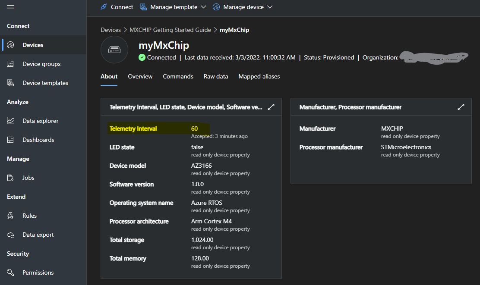This screenshot has height=285, width=480.
Task: Click the Manage device button label
Action: click(243, 7)
